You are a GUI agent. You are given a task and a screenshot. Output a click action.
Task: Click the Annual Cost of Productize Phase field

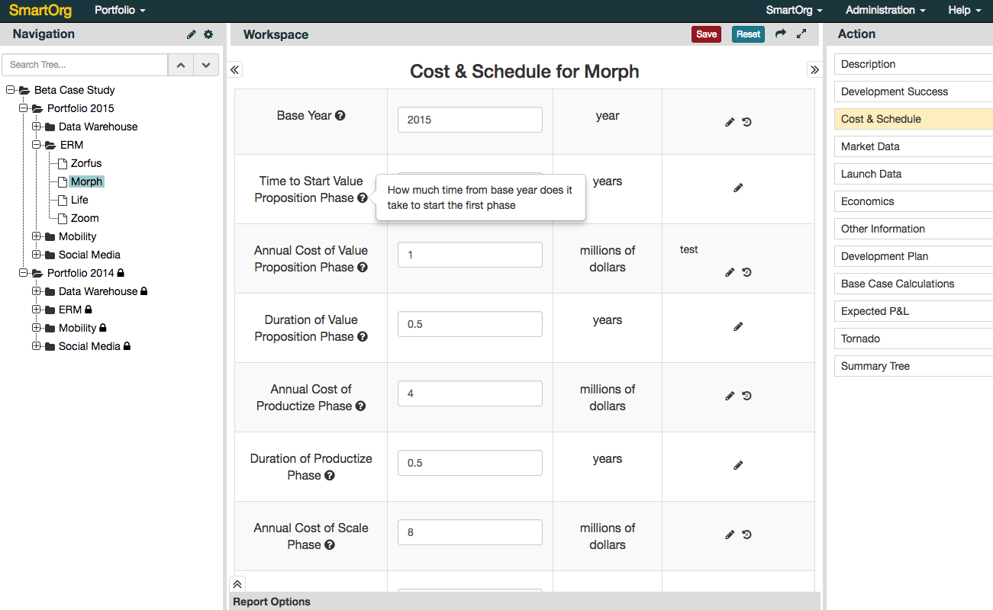point(469,393)
